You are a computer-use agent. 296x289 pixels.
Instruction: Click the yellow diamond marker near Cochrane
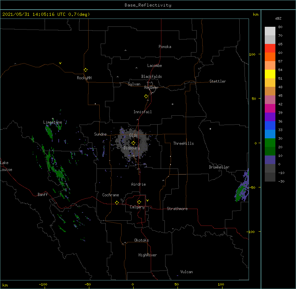117,203
